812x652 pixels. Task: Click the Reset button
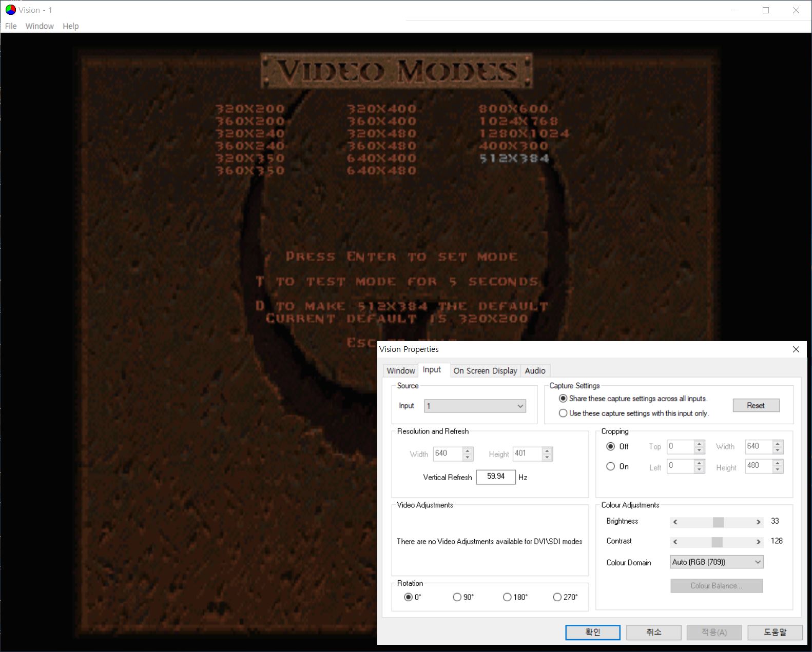click(x=756, y=405)
